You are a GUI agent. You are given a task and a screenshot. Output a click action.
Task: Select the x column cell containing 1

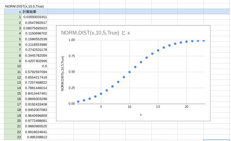click(x=13, y=17)
